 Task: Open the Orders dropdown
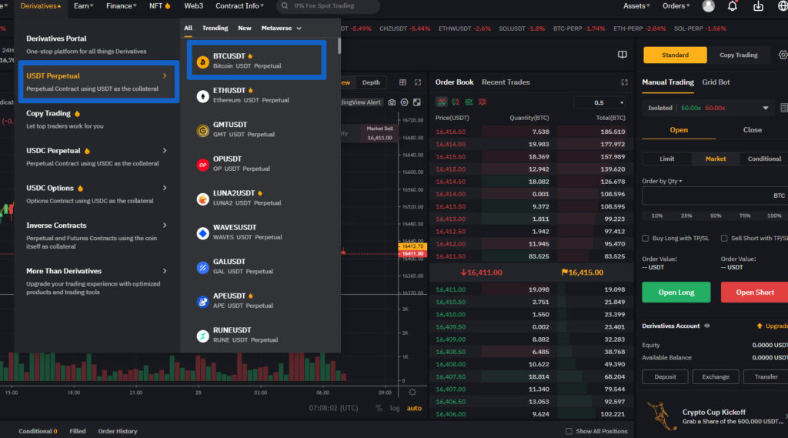tap(676, 6)
